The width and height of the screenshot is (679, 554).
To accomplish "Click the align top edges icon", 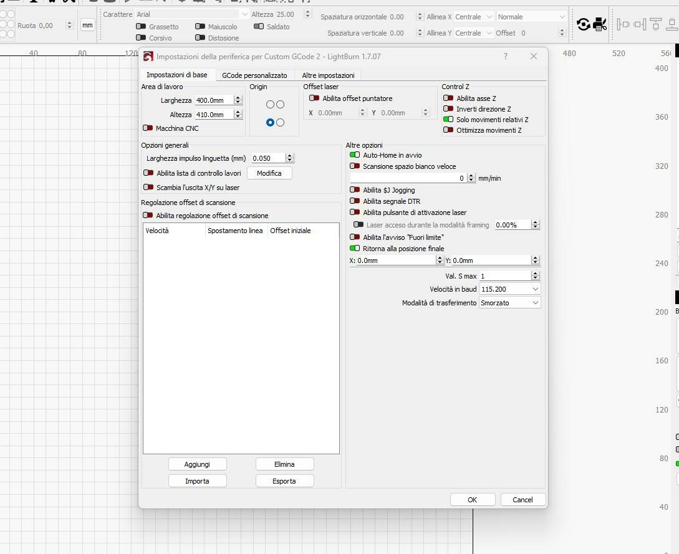I will click(x=655, y=24).
